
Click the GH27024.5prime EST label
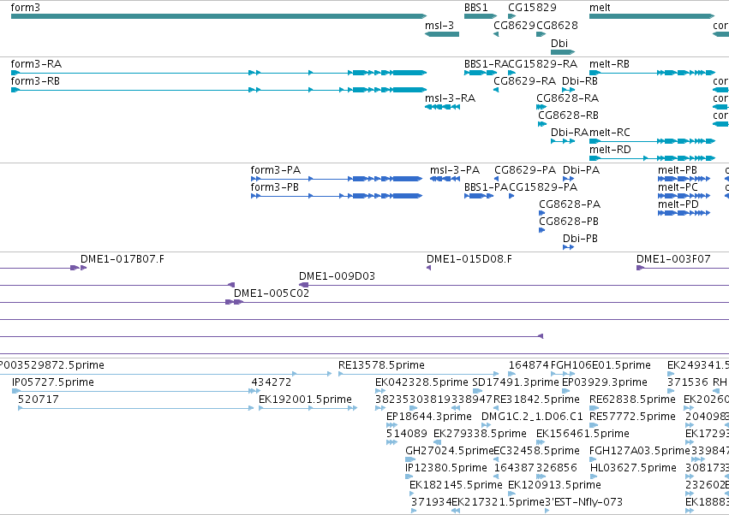[449, 452]
